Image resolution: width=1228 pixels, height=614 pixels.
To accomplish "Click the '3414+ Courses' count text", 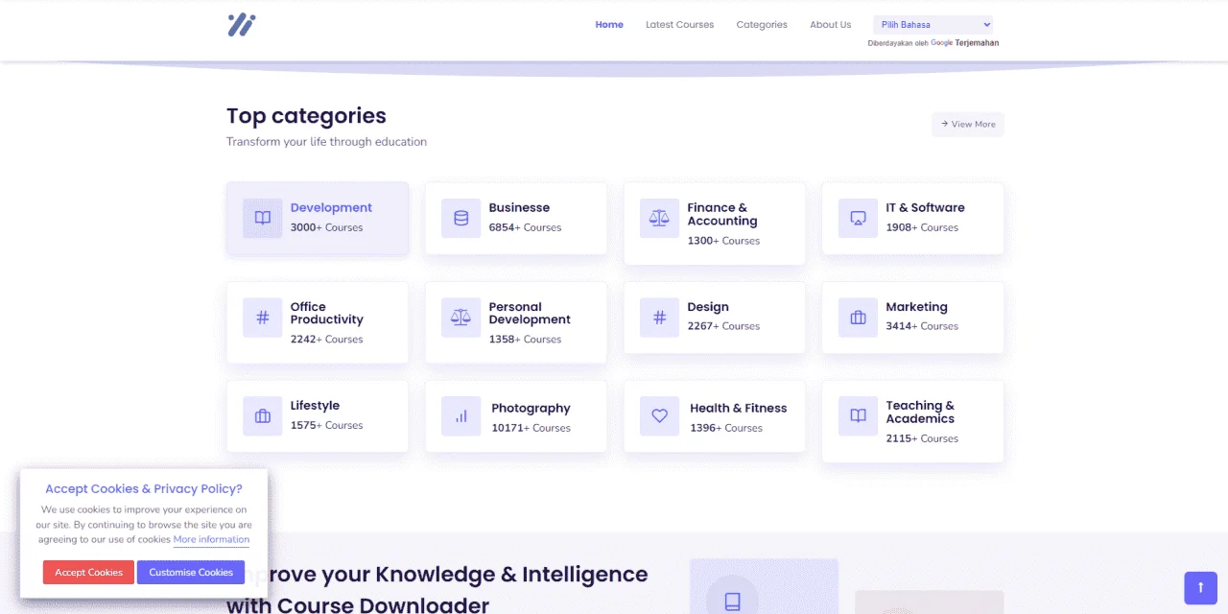I will (922, 327).
